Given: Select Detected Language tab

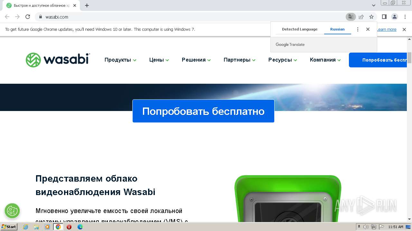Looking at the screenshot, I should (x=300, y=29).
